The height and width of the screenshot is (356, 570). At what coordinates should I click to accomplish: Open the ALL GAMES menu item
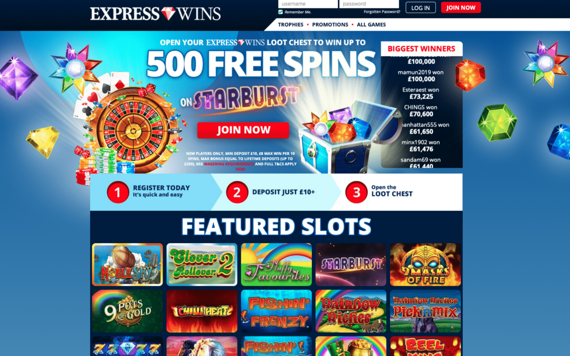[x=371, y=25]
